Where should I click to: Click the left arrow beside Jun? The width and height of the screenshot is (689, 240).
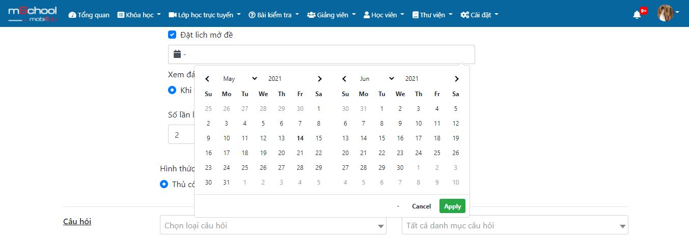pyautogui.click(x=344, y=79)
